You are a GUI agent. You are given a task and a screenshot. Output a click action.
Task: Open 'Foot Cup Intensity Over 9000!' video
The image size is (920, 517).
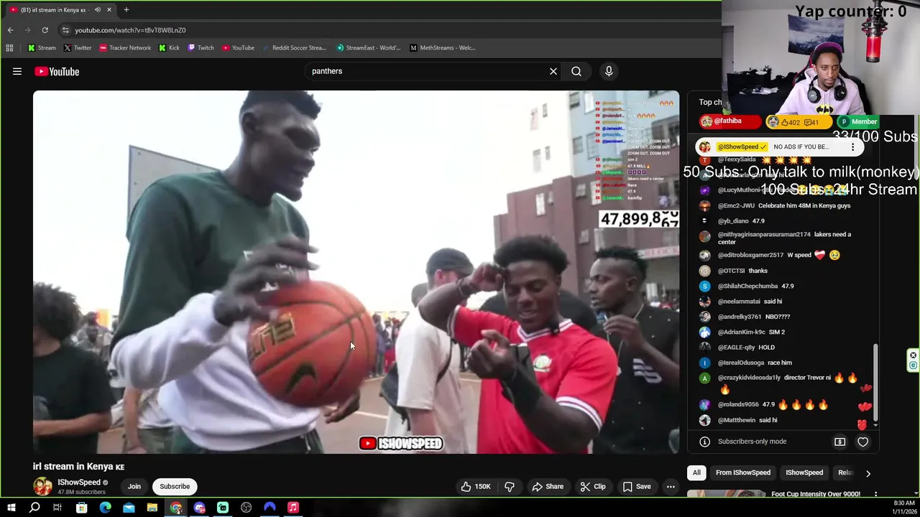[x=816, y=494]
